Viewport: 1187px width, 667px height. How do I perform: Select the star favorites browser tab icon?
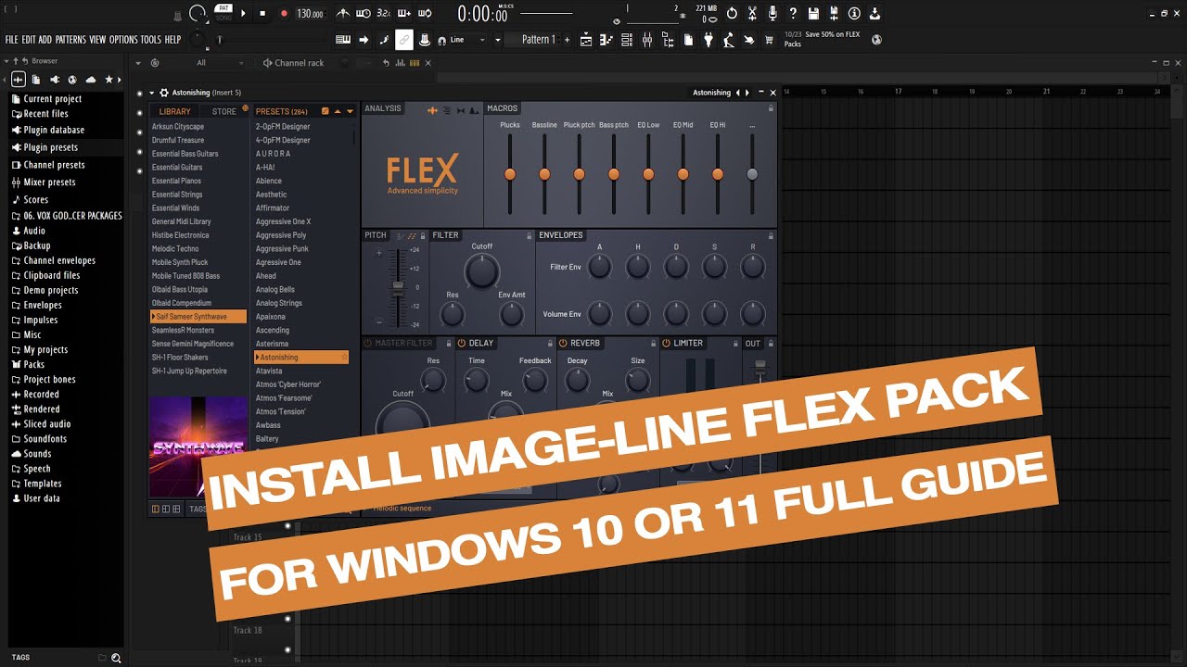(x=108, y=80)
